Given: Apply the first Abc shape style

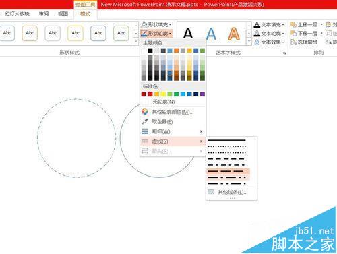Looking at the screenshot, I should point(7,33).
